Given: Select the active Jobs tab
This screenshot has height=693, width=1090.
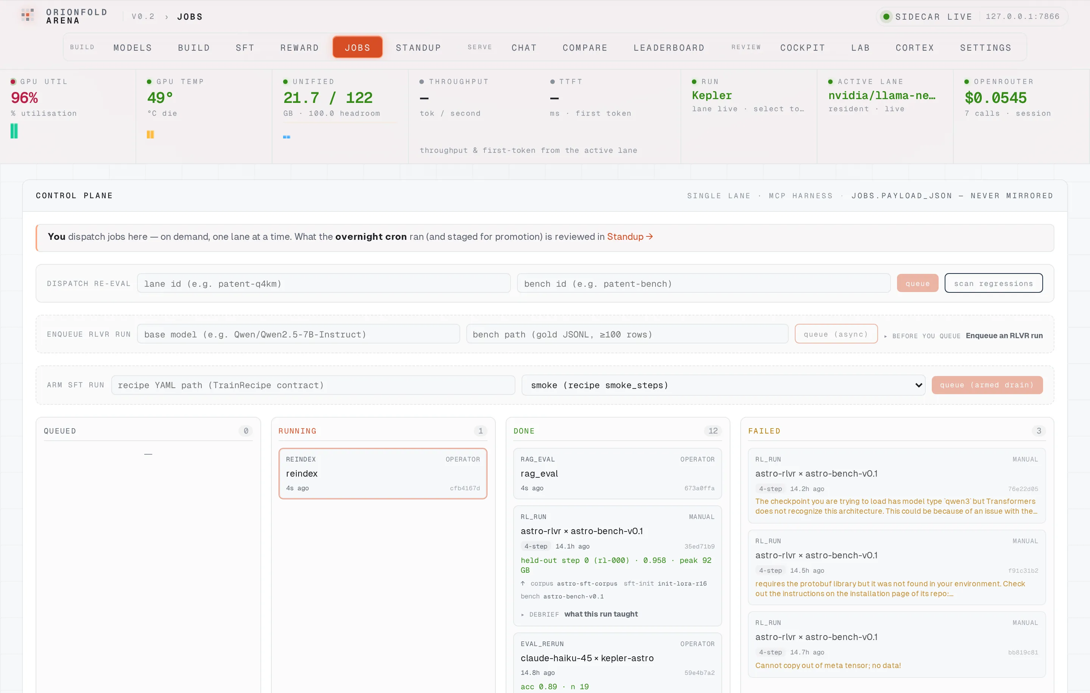Looking at the screenshot, I should (357, 47).
